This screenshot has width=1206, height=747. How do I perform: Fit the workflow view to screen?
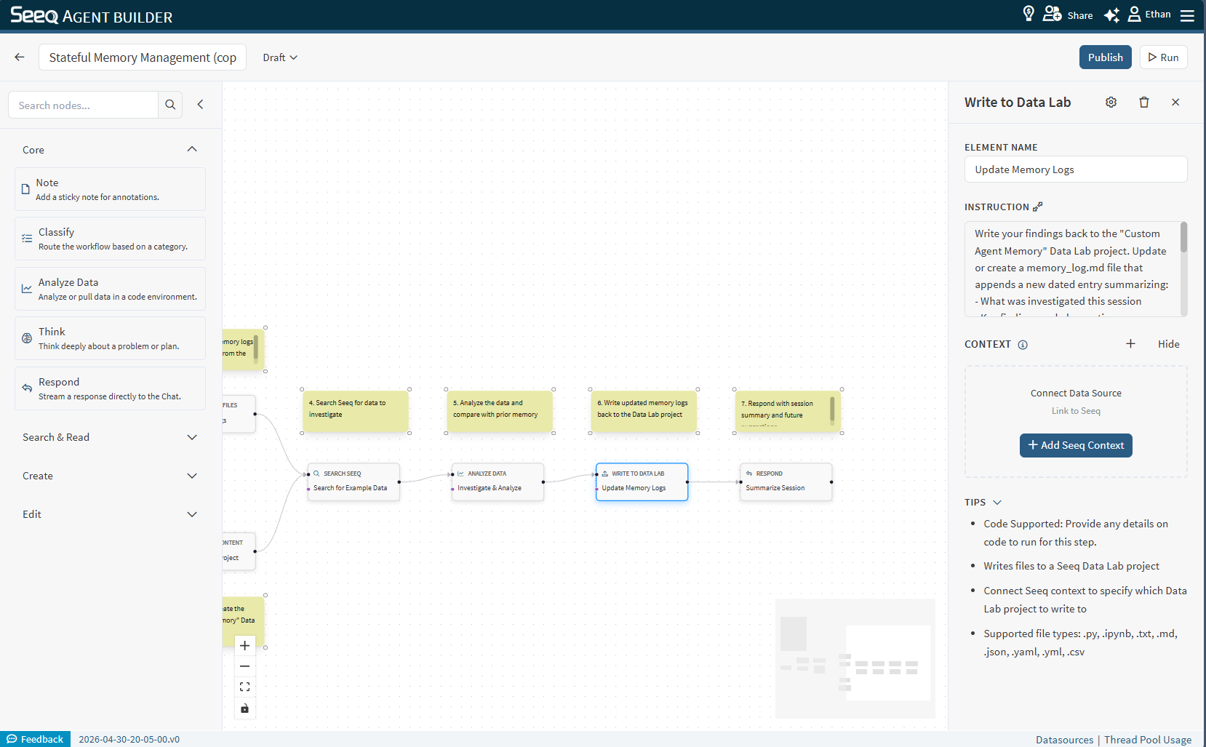(x=245, y=687)
